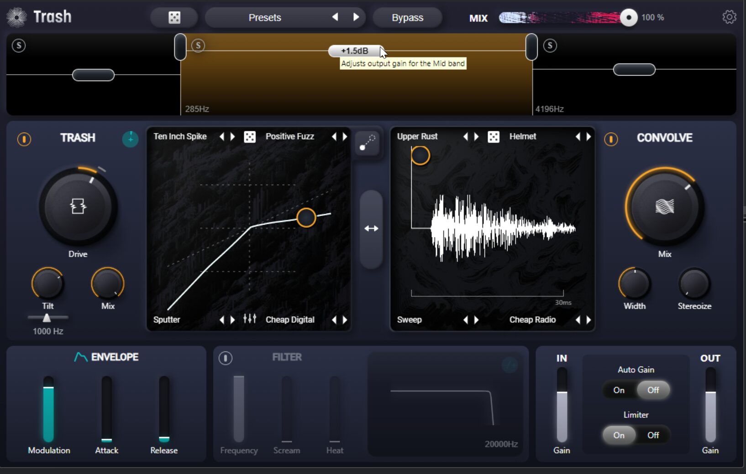Click the filter Frequency slider

pyautogui.click(x=239, y=409)
